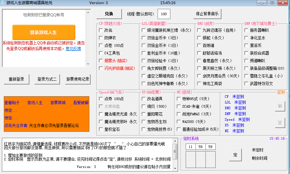Check the 百炼锤 checkbox
This screenshot has height=174, width=290.
click(199, 45)
